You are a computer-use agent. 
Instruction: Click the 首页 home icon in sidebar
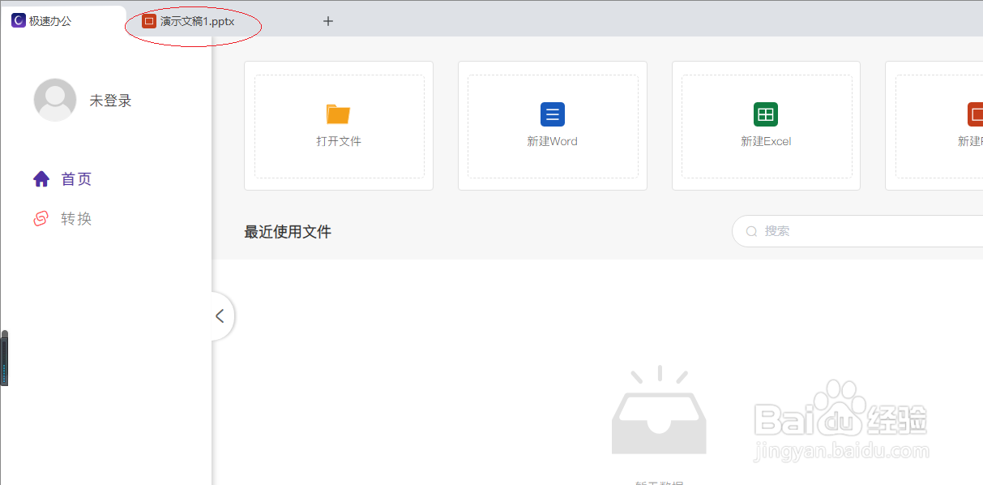click(41, 178)
